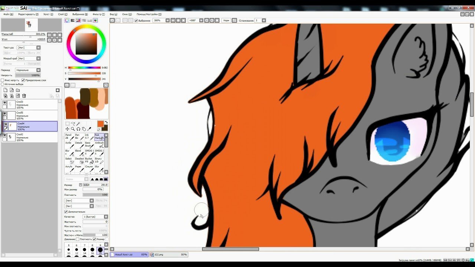Pick the Magic Wand selection tool
Image resolution: width=475 pixels, height=267 pixels.
(78, 124)
